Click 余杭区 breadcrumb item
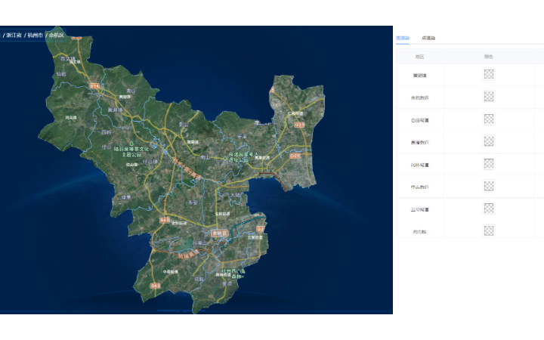 57,36
